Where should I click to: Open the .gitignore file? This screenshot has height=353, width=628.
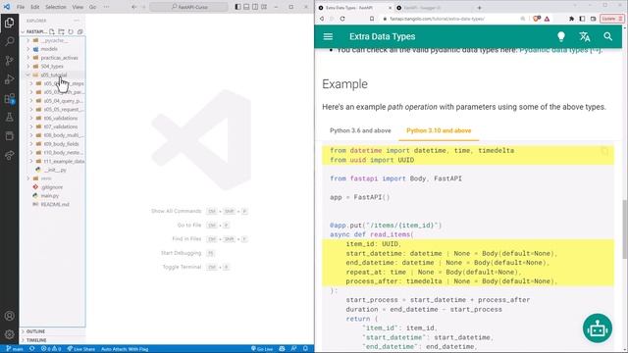[52, 187]
